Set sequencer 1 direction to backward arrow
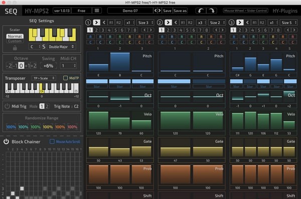The image size is (301, 199). [x=104, y=23]
